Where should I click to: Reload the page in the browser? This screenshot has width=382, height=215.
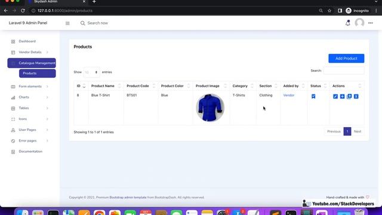(x=23, y=11)
